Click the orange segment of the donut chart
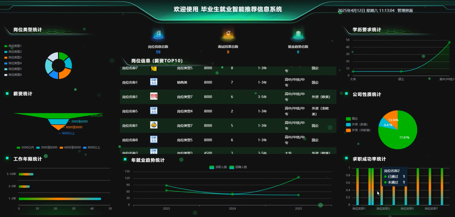The image size is (455, 217). [65, 74]
